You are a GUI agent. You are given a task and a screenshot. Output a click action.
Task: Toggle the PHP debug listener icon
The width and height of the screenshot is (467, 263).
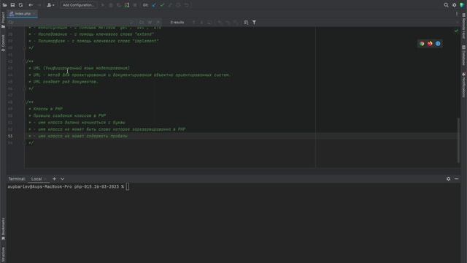coord(127,5)
